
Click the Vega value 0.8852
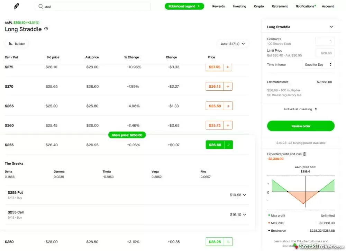click(x=156, y=177)
